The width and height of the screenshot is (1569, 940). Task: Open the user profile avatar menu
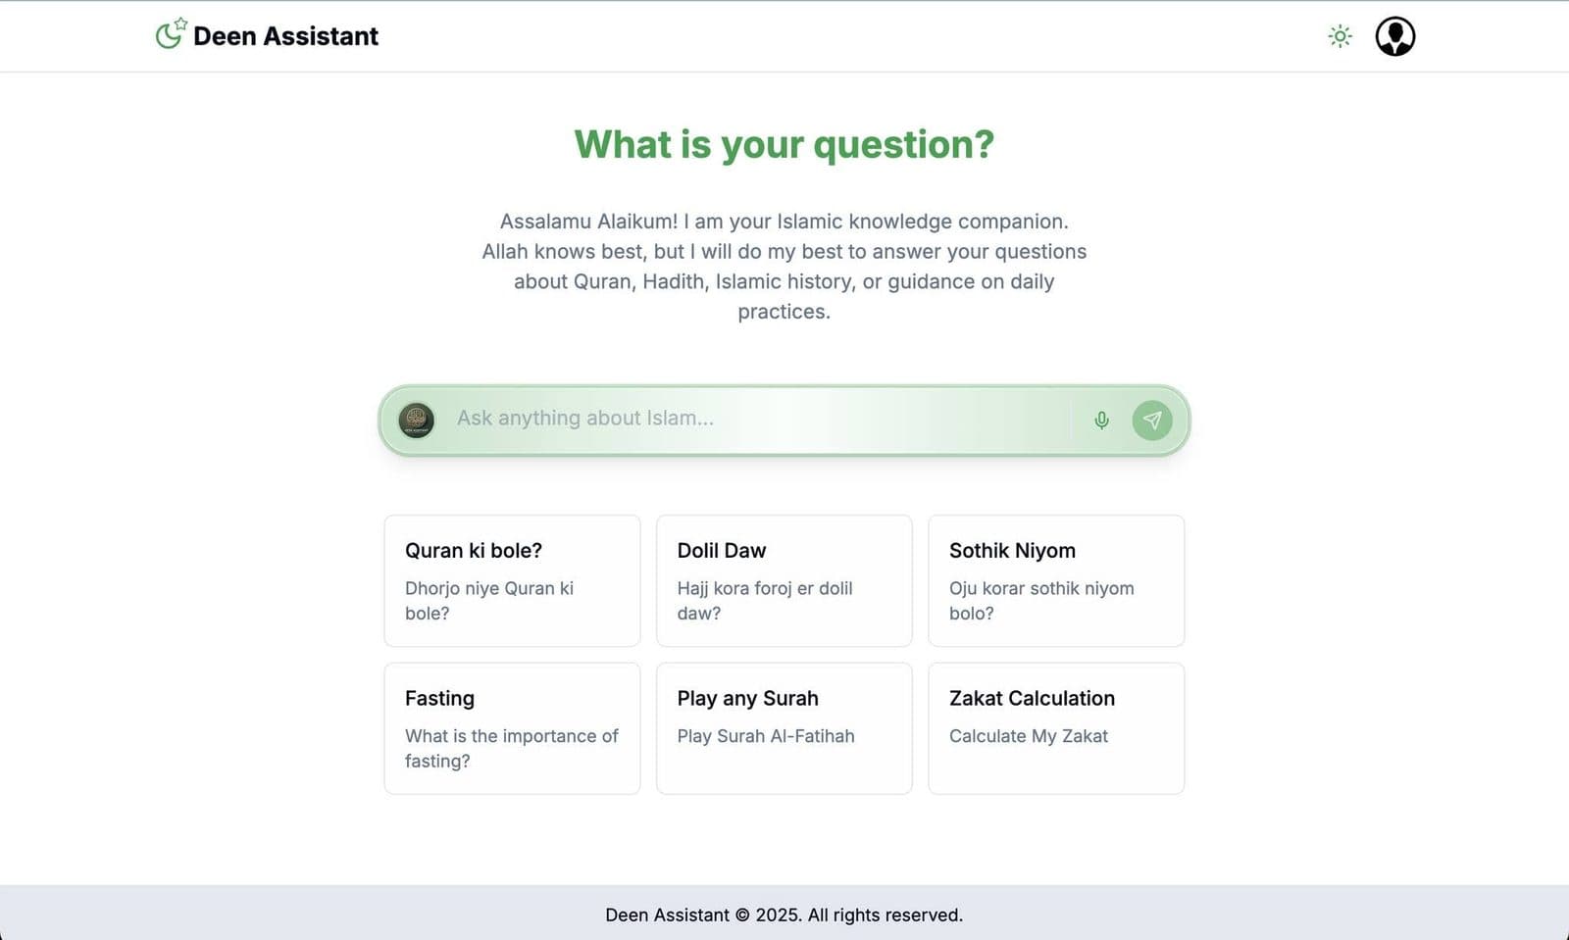[1394, 36]
